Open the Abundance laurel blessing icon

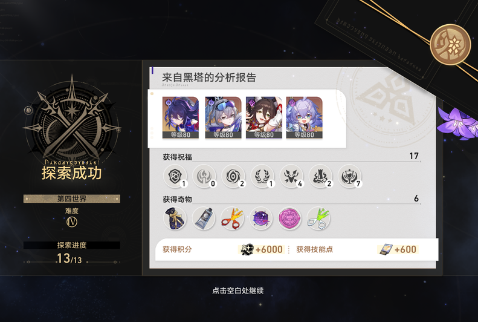[x=262, y=176]
